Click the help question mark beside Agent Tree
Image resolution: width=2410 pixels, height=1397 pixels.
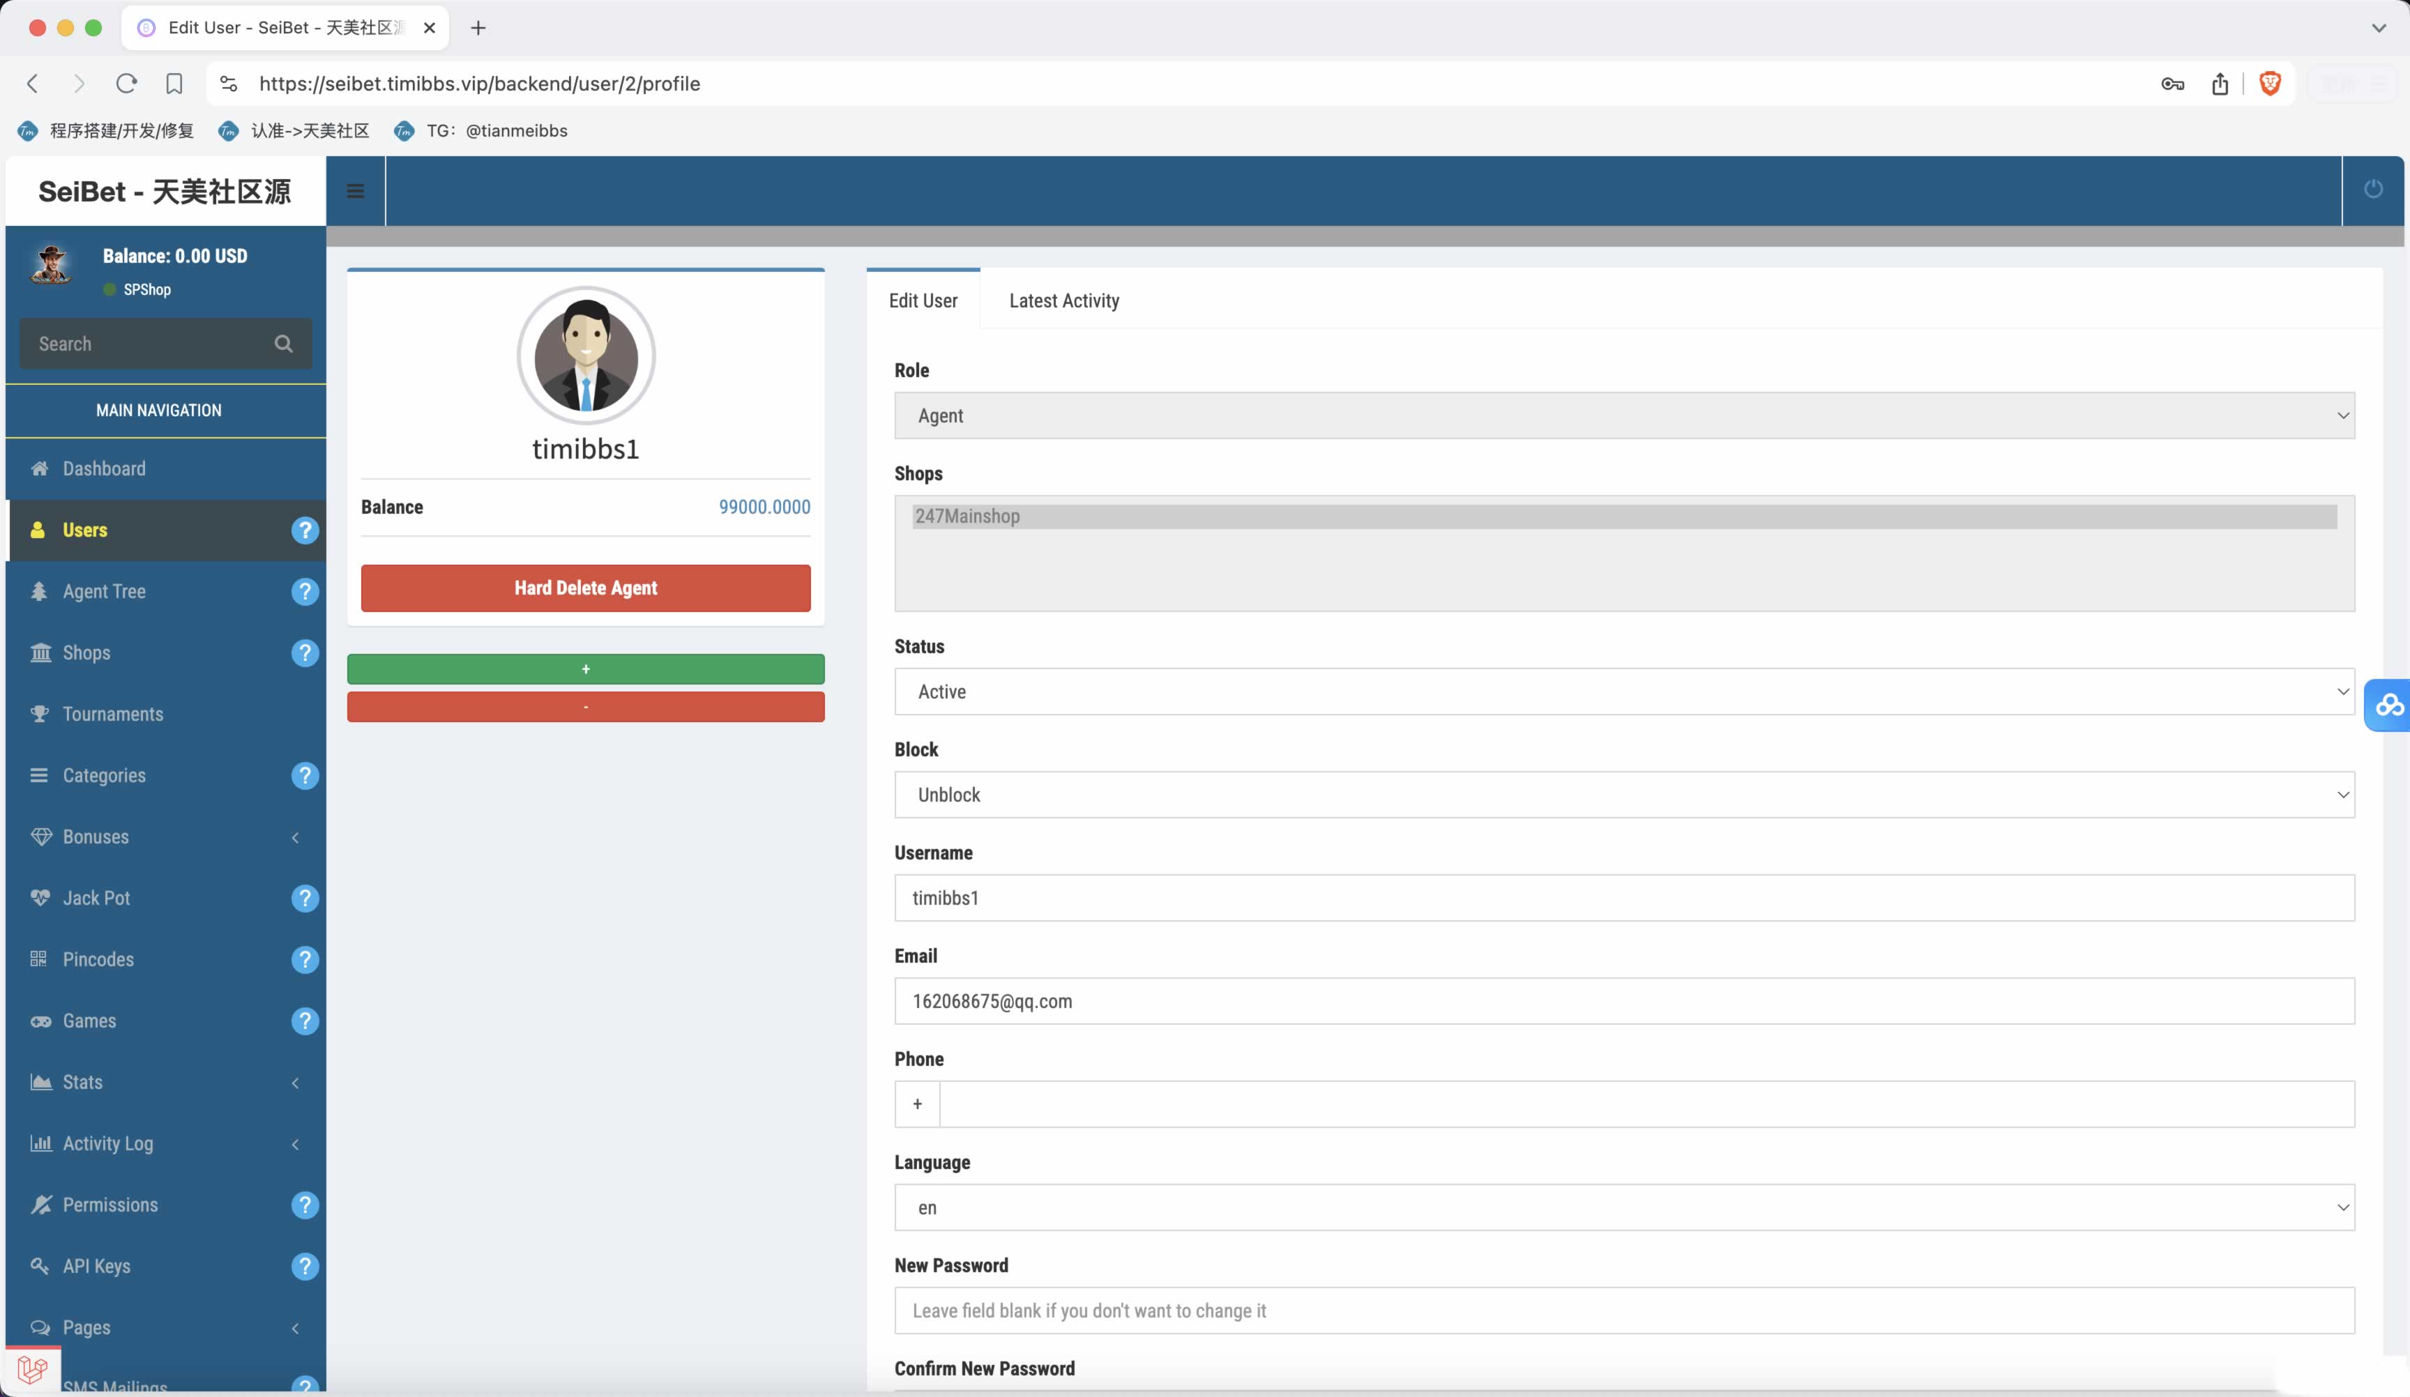tap(304, 592)
